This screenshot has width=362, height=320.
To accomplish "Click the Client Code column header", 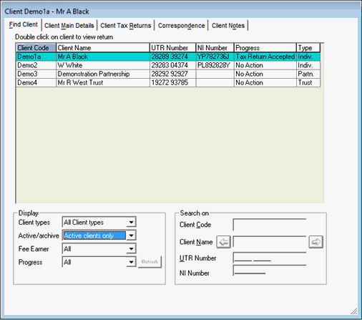I will click(36, 48).
